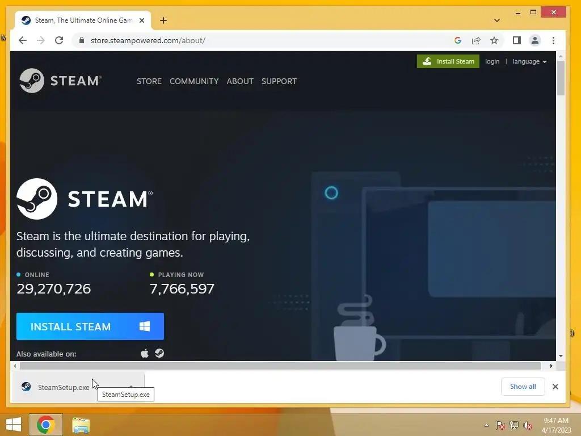Share this page icon

point(476,40)
